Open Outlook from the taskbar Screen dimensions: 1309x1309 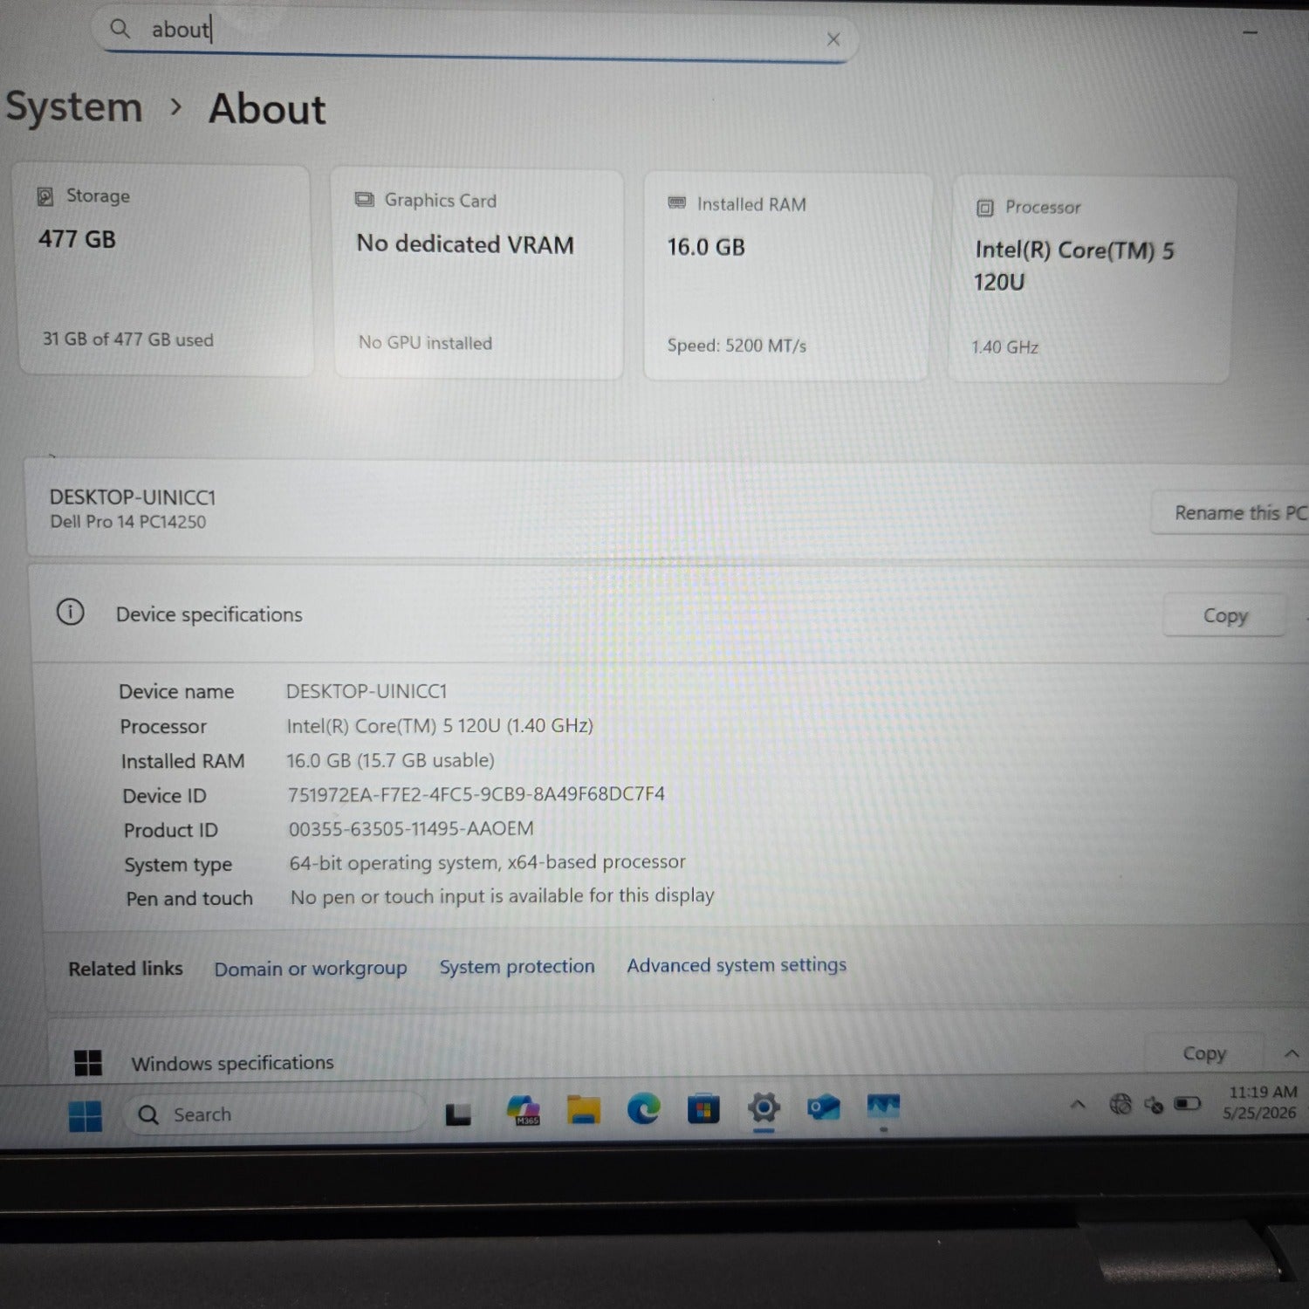click(823, 1107)
